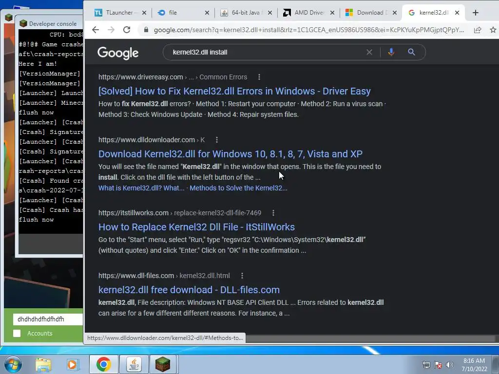Screen dimensions: 499x374
Task: Select the Minecraft block icon in the taskbar
Action: (x=163, y=364)
